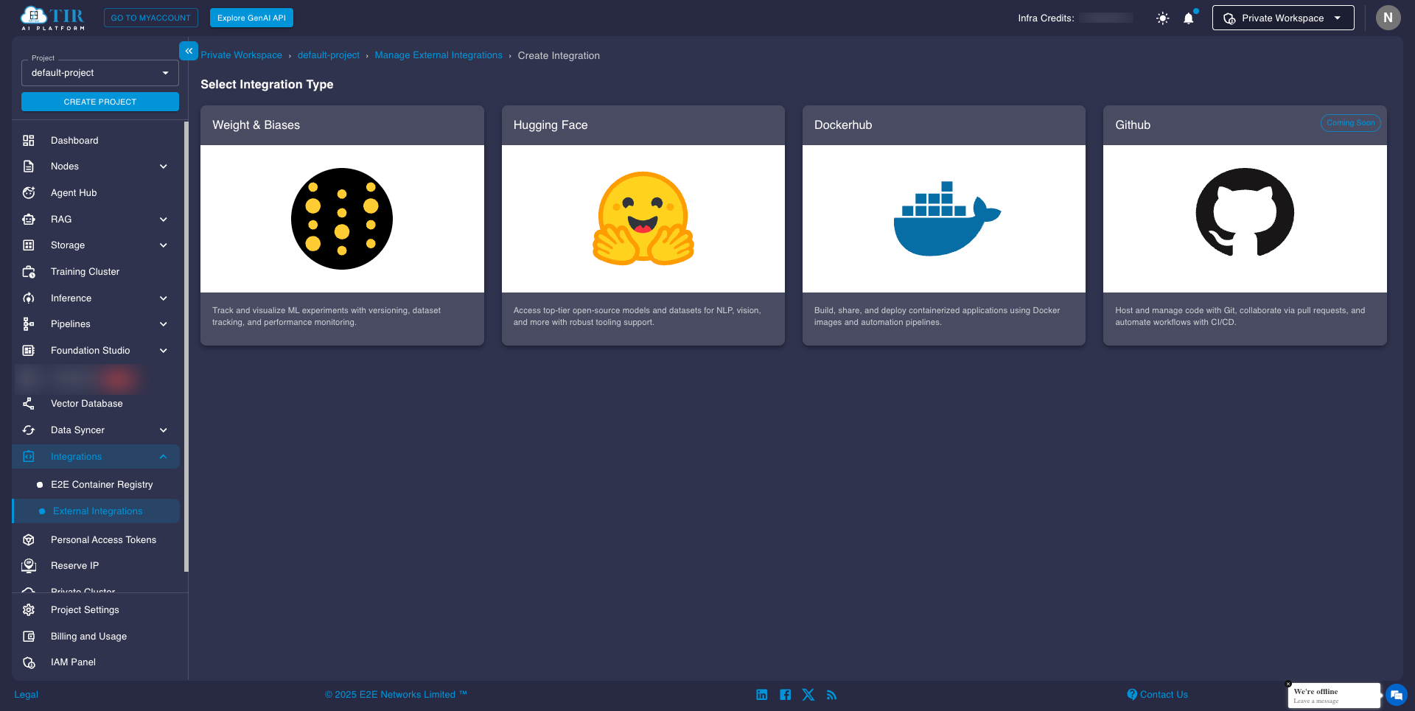Click the user avatar N icon
The height and width of the screenshot is (711, 1415).
pyautogui.click(x=1388, y=18)
